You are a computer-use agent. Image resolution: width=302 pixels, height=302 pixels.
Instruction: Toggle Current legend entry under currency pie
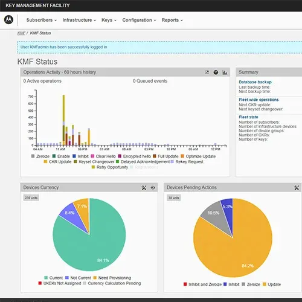click(53, 278)
